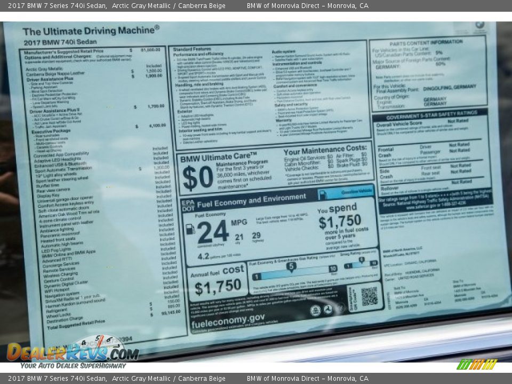Click the 24 MPG combined figure
This screenshot has width=512, height=384.
213,231
